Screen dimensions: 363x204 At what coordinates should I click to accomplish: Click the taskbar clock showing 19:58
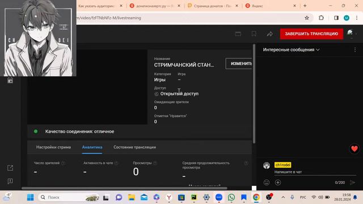[343, 197]
